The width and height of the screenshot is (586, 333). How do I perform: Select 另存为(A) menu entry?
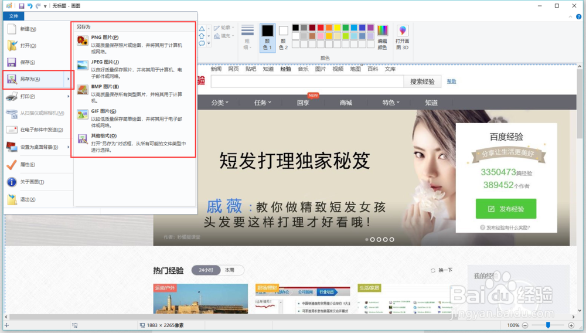click(x=35, y=79)
